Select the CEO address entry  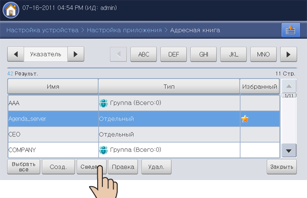(x=144, y=134)
